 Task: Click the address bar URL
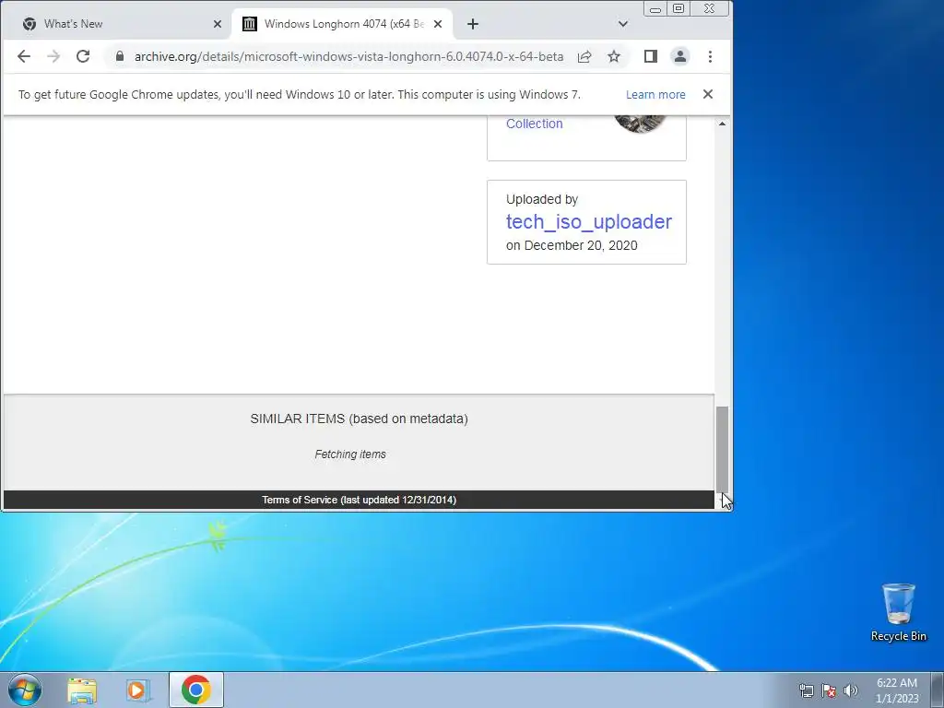coord(348,56)
